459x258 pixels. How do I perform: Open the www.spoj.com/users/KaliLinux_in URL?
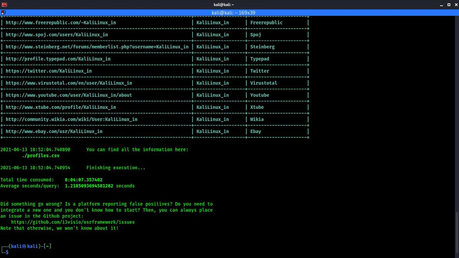pos(57,35)
